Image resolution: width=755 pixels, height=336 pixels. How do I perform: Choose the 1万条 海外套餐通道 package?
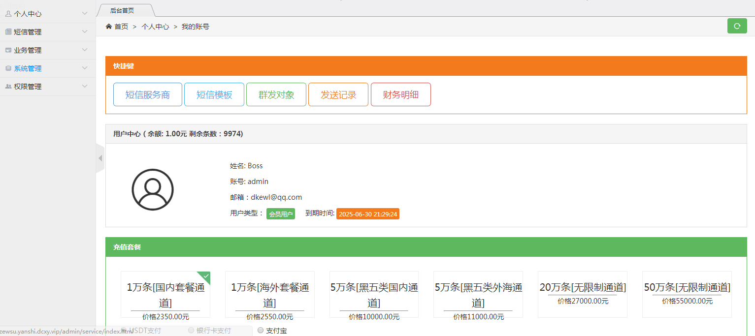270,294
